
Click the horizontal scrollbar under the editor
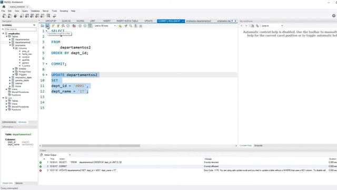click(x=91, y=146)
